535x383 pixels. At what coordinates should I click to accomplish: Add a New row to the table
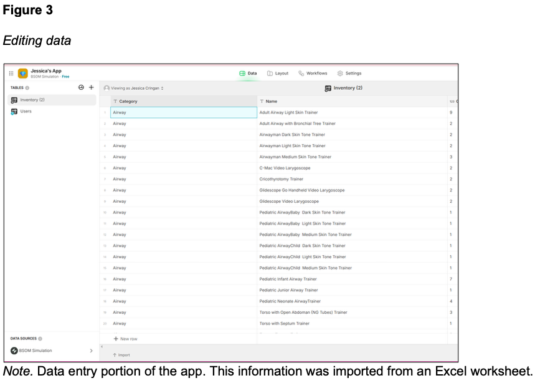pyautogui.click(x=125, y=339)
